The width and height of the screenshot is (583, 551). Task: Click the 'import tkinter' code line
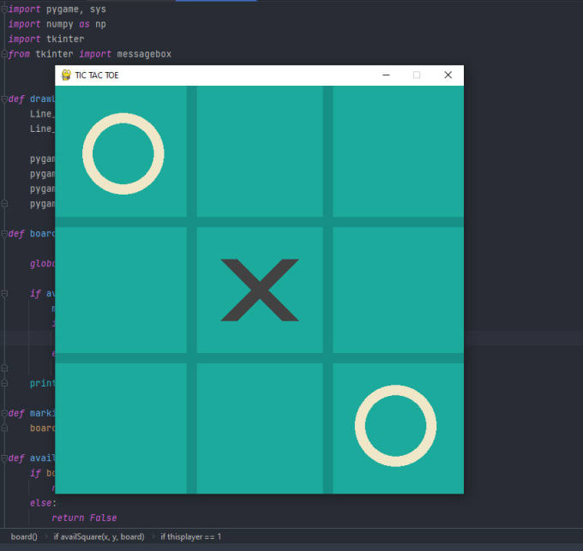(x=46, y=39)
